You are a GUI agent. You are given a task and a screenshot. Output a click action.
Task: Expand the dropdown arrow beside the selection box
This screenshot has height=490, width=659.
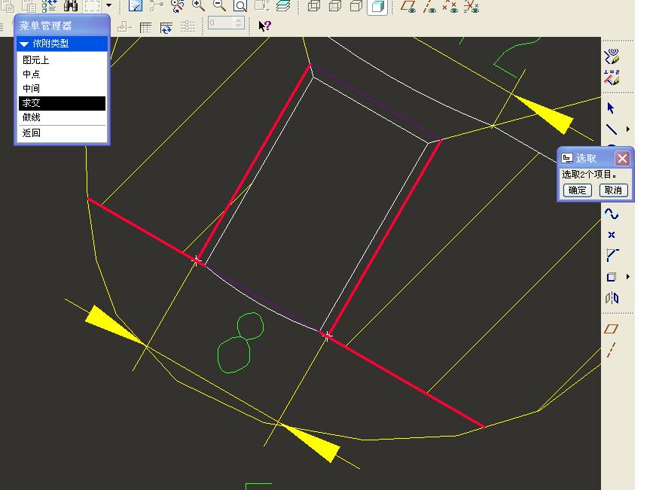109,5
